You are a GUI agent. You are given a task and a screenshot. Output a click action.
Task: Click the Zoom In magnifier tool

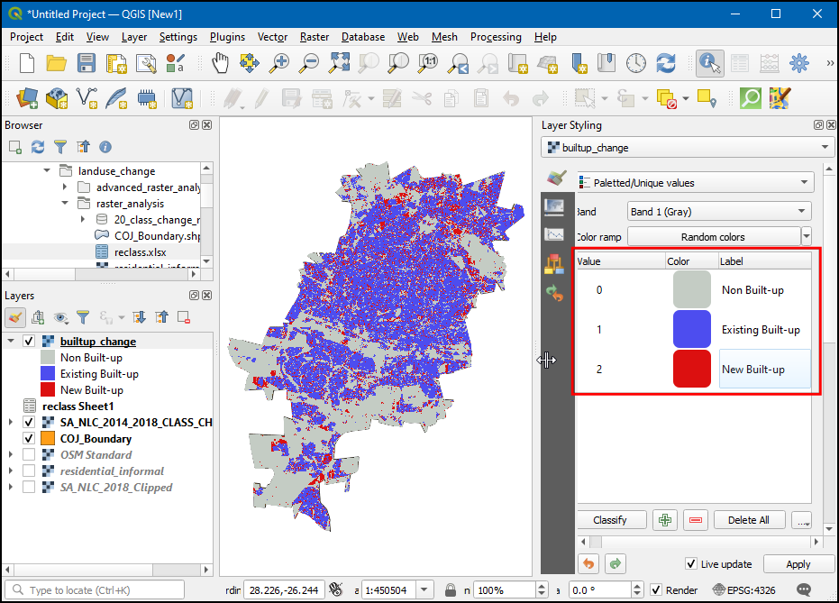[280, 63]
